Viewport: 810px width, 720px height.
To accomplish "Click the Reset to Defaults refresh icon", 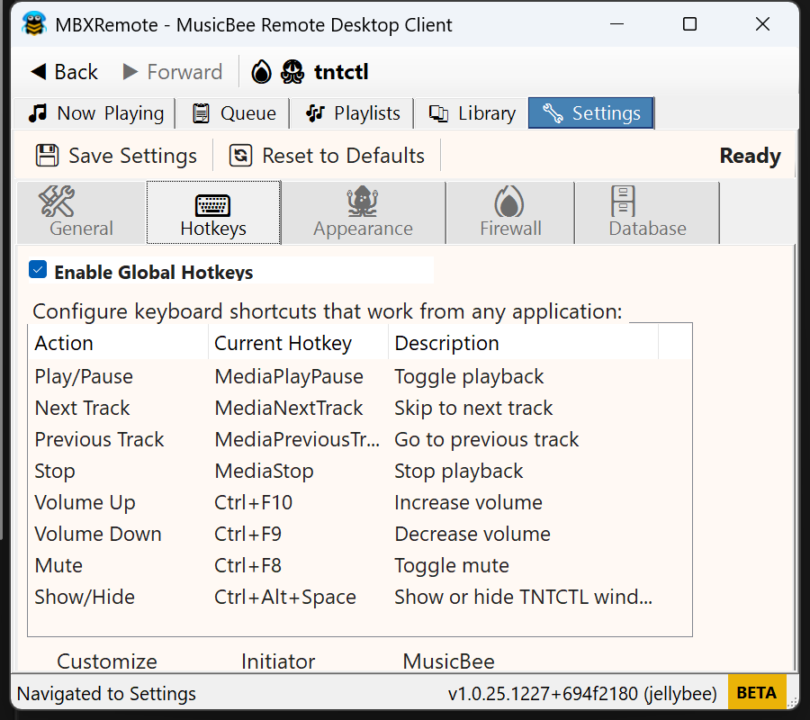I will click(x=240, y=155).
